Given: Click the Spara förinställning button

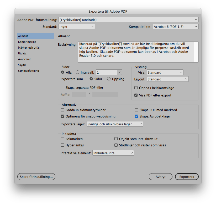Looking at the screenshot, I should tap(36, 177).
